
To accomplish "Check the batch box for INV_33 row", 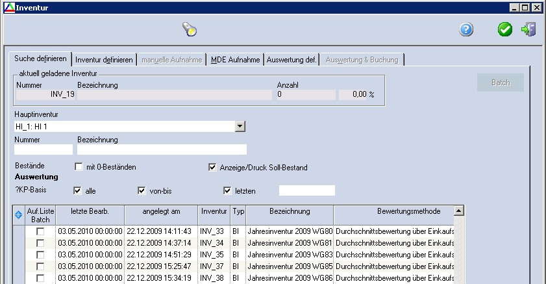I will pos(40,231).
